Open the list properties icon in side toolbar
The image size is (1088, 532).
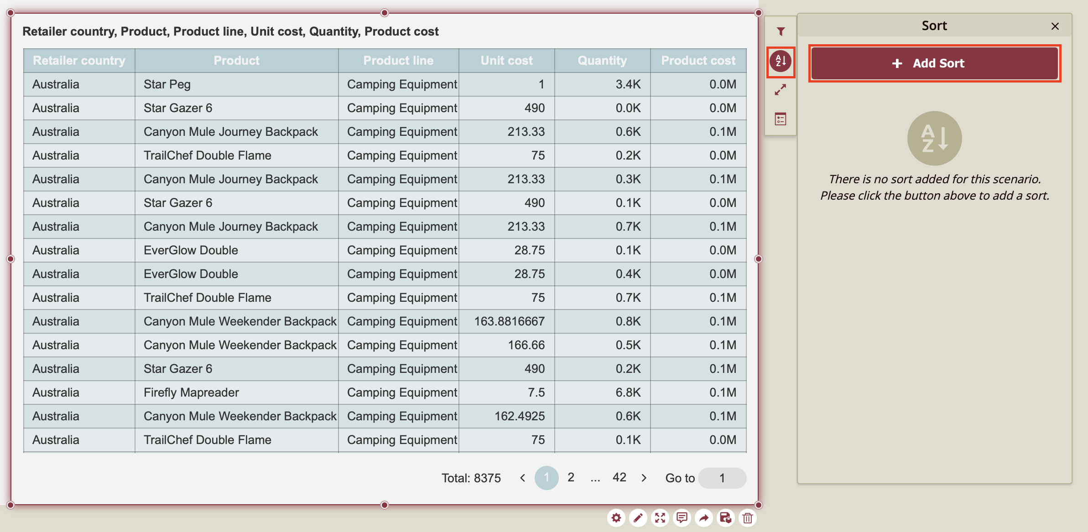pos(781,119)
